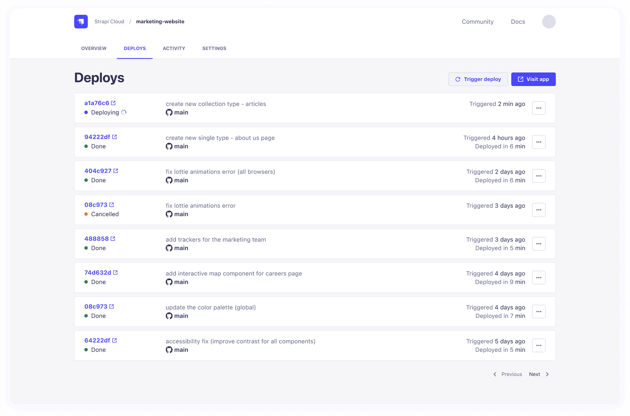
Task: Open options menu for cancelled lottie deploy
Action: [538, 210]
